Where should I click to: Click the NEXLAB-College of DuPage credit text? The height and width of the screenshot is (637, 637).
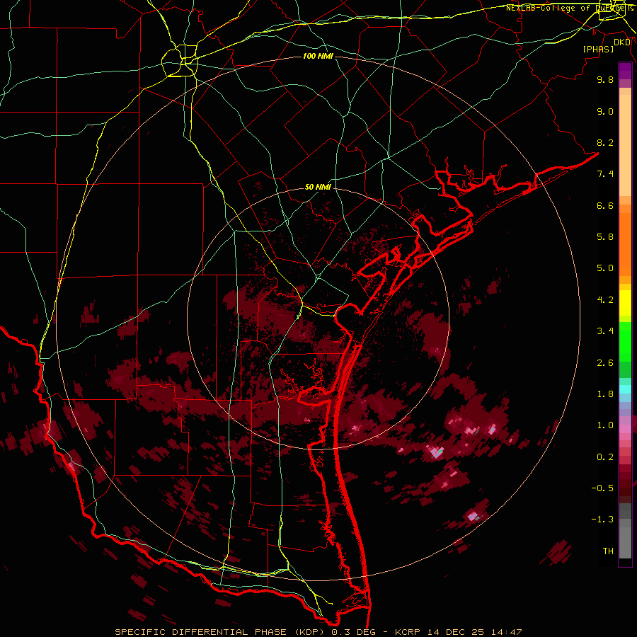tap(569, 8)
